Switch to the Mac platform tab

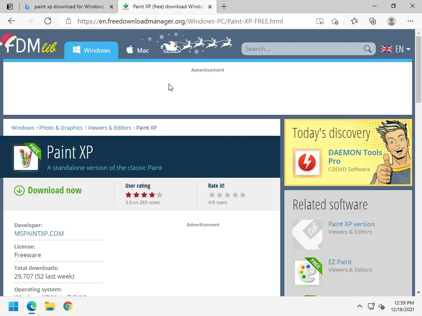138,50
